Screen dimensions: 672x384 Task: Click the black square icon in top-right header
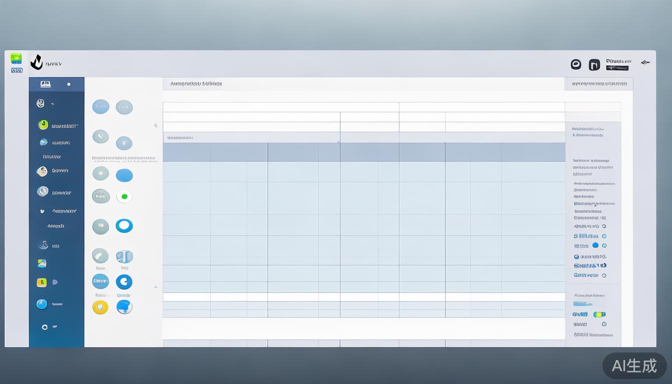point(594,64)
